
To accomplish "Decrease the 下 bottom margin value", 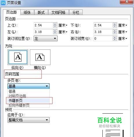I will click(x=115, y=26).
